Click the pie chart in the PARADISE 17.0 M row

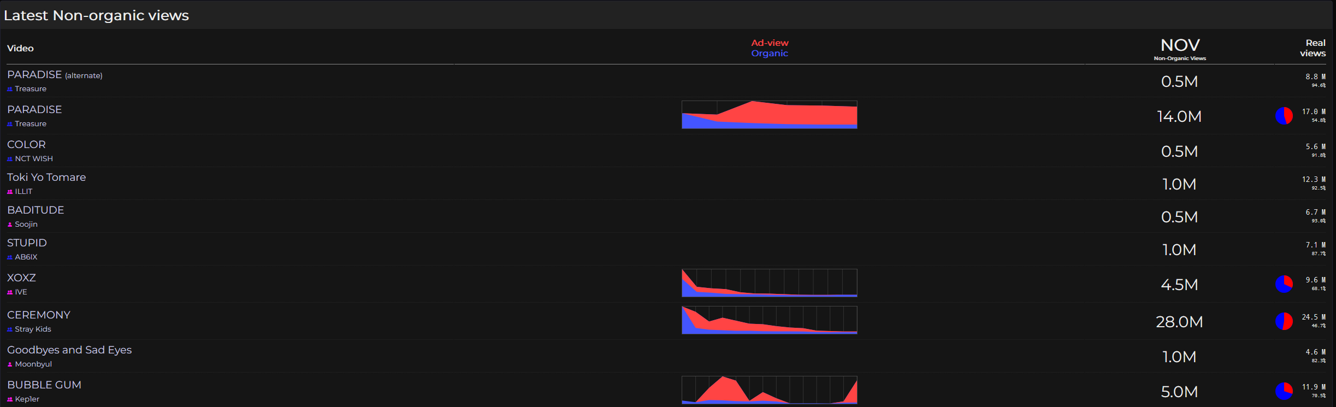coord(1284,116)
